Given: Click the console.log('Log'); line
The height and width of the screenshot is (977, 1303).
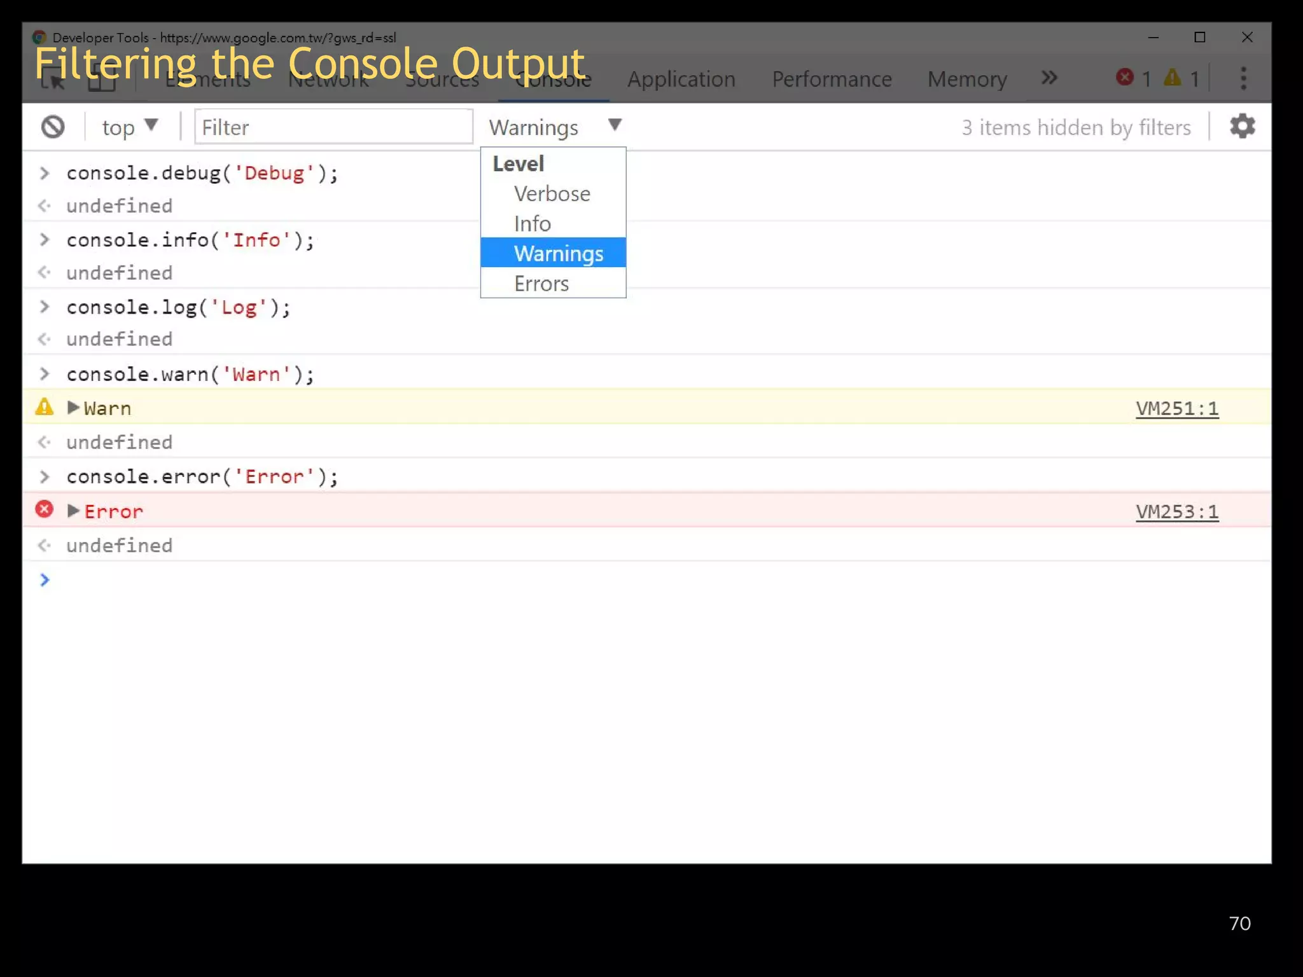Looking at the screenshot, I should 178,307.
